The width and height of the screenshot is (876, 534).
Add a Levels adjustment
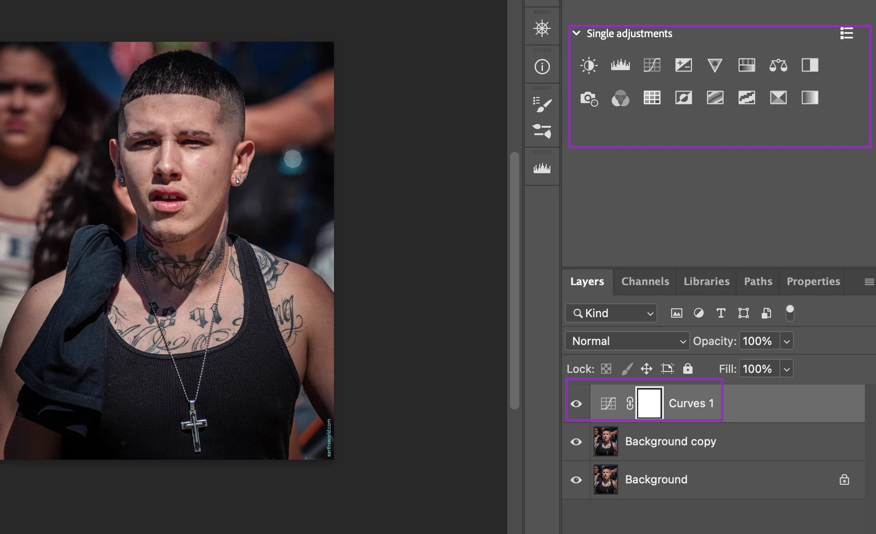[x=620, y=65]
